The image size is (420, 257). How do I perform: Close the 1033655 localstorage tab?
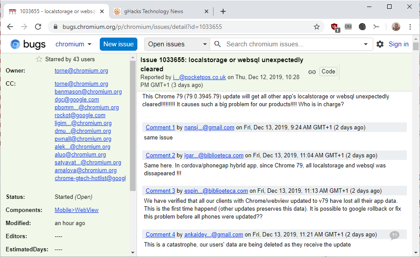point(102,11)
